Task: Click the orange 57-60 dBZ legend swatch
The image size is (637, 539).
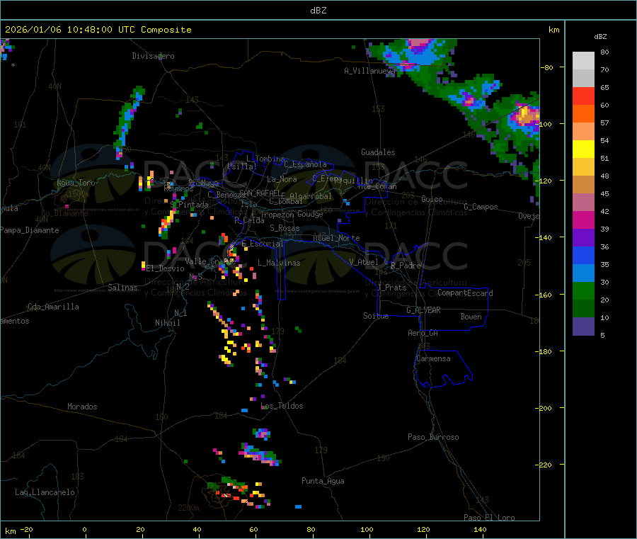Action: coord(583,114)
